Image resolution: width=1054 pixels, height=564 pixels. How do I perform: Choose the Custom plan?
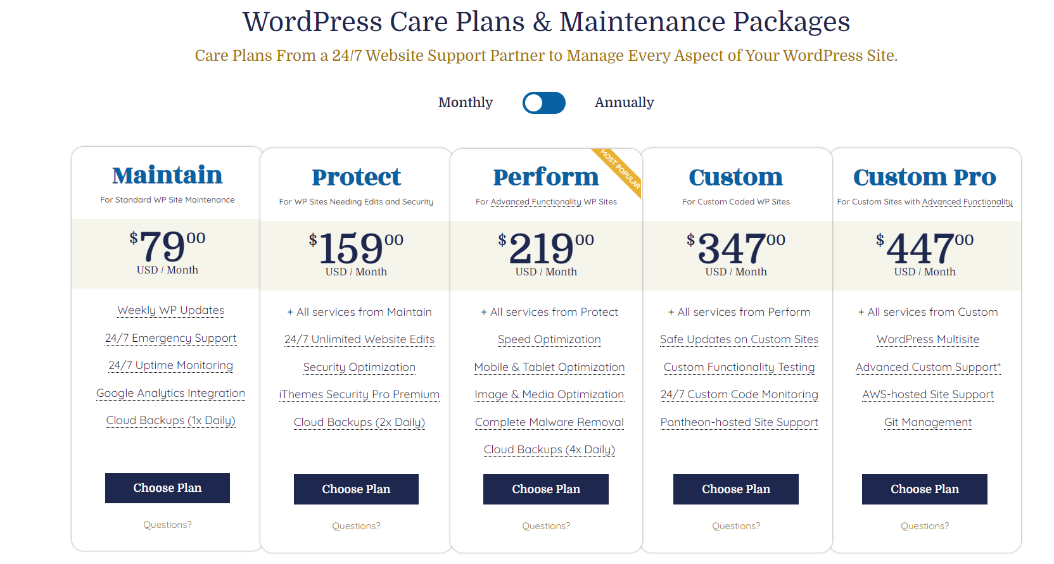pos(735,489)
